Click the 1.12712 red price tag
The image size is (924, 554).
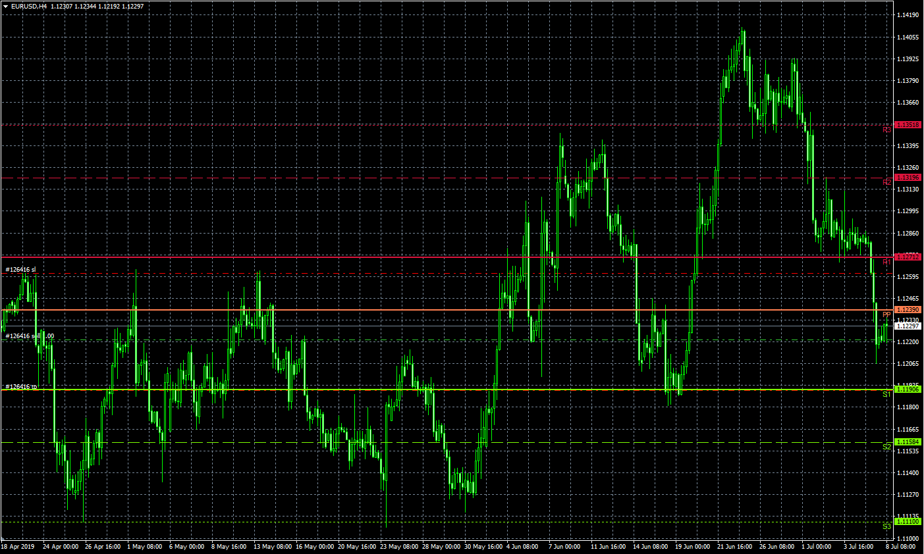click(908, 257)
